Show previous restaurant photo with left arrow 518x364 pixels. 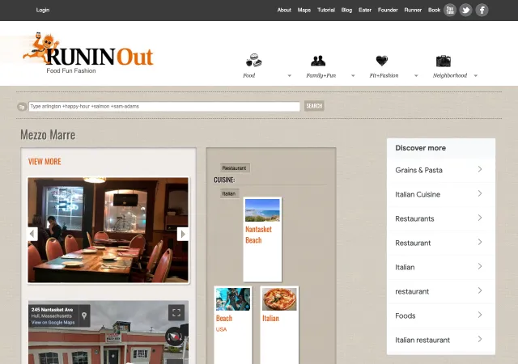pyautogui.click(x=32, y=234)
